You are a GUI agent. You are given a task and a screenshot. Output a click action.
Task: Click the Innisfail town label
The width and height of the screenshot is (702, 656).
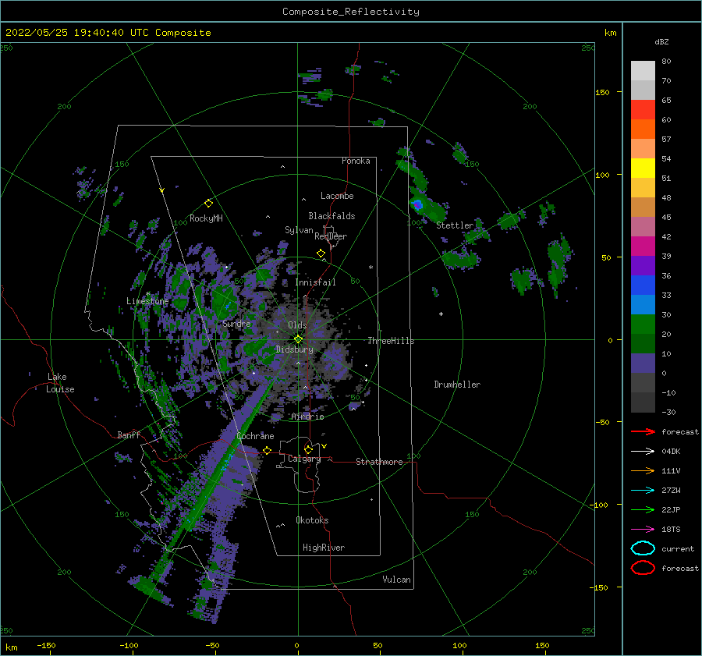[315, 282]
